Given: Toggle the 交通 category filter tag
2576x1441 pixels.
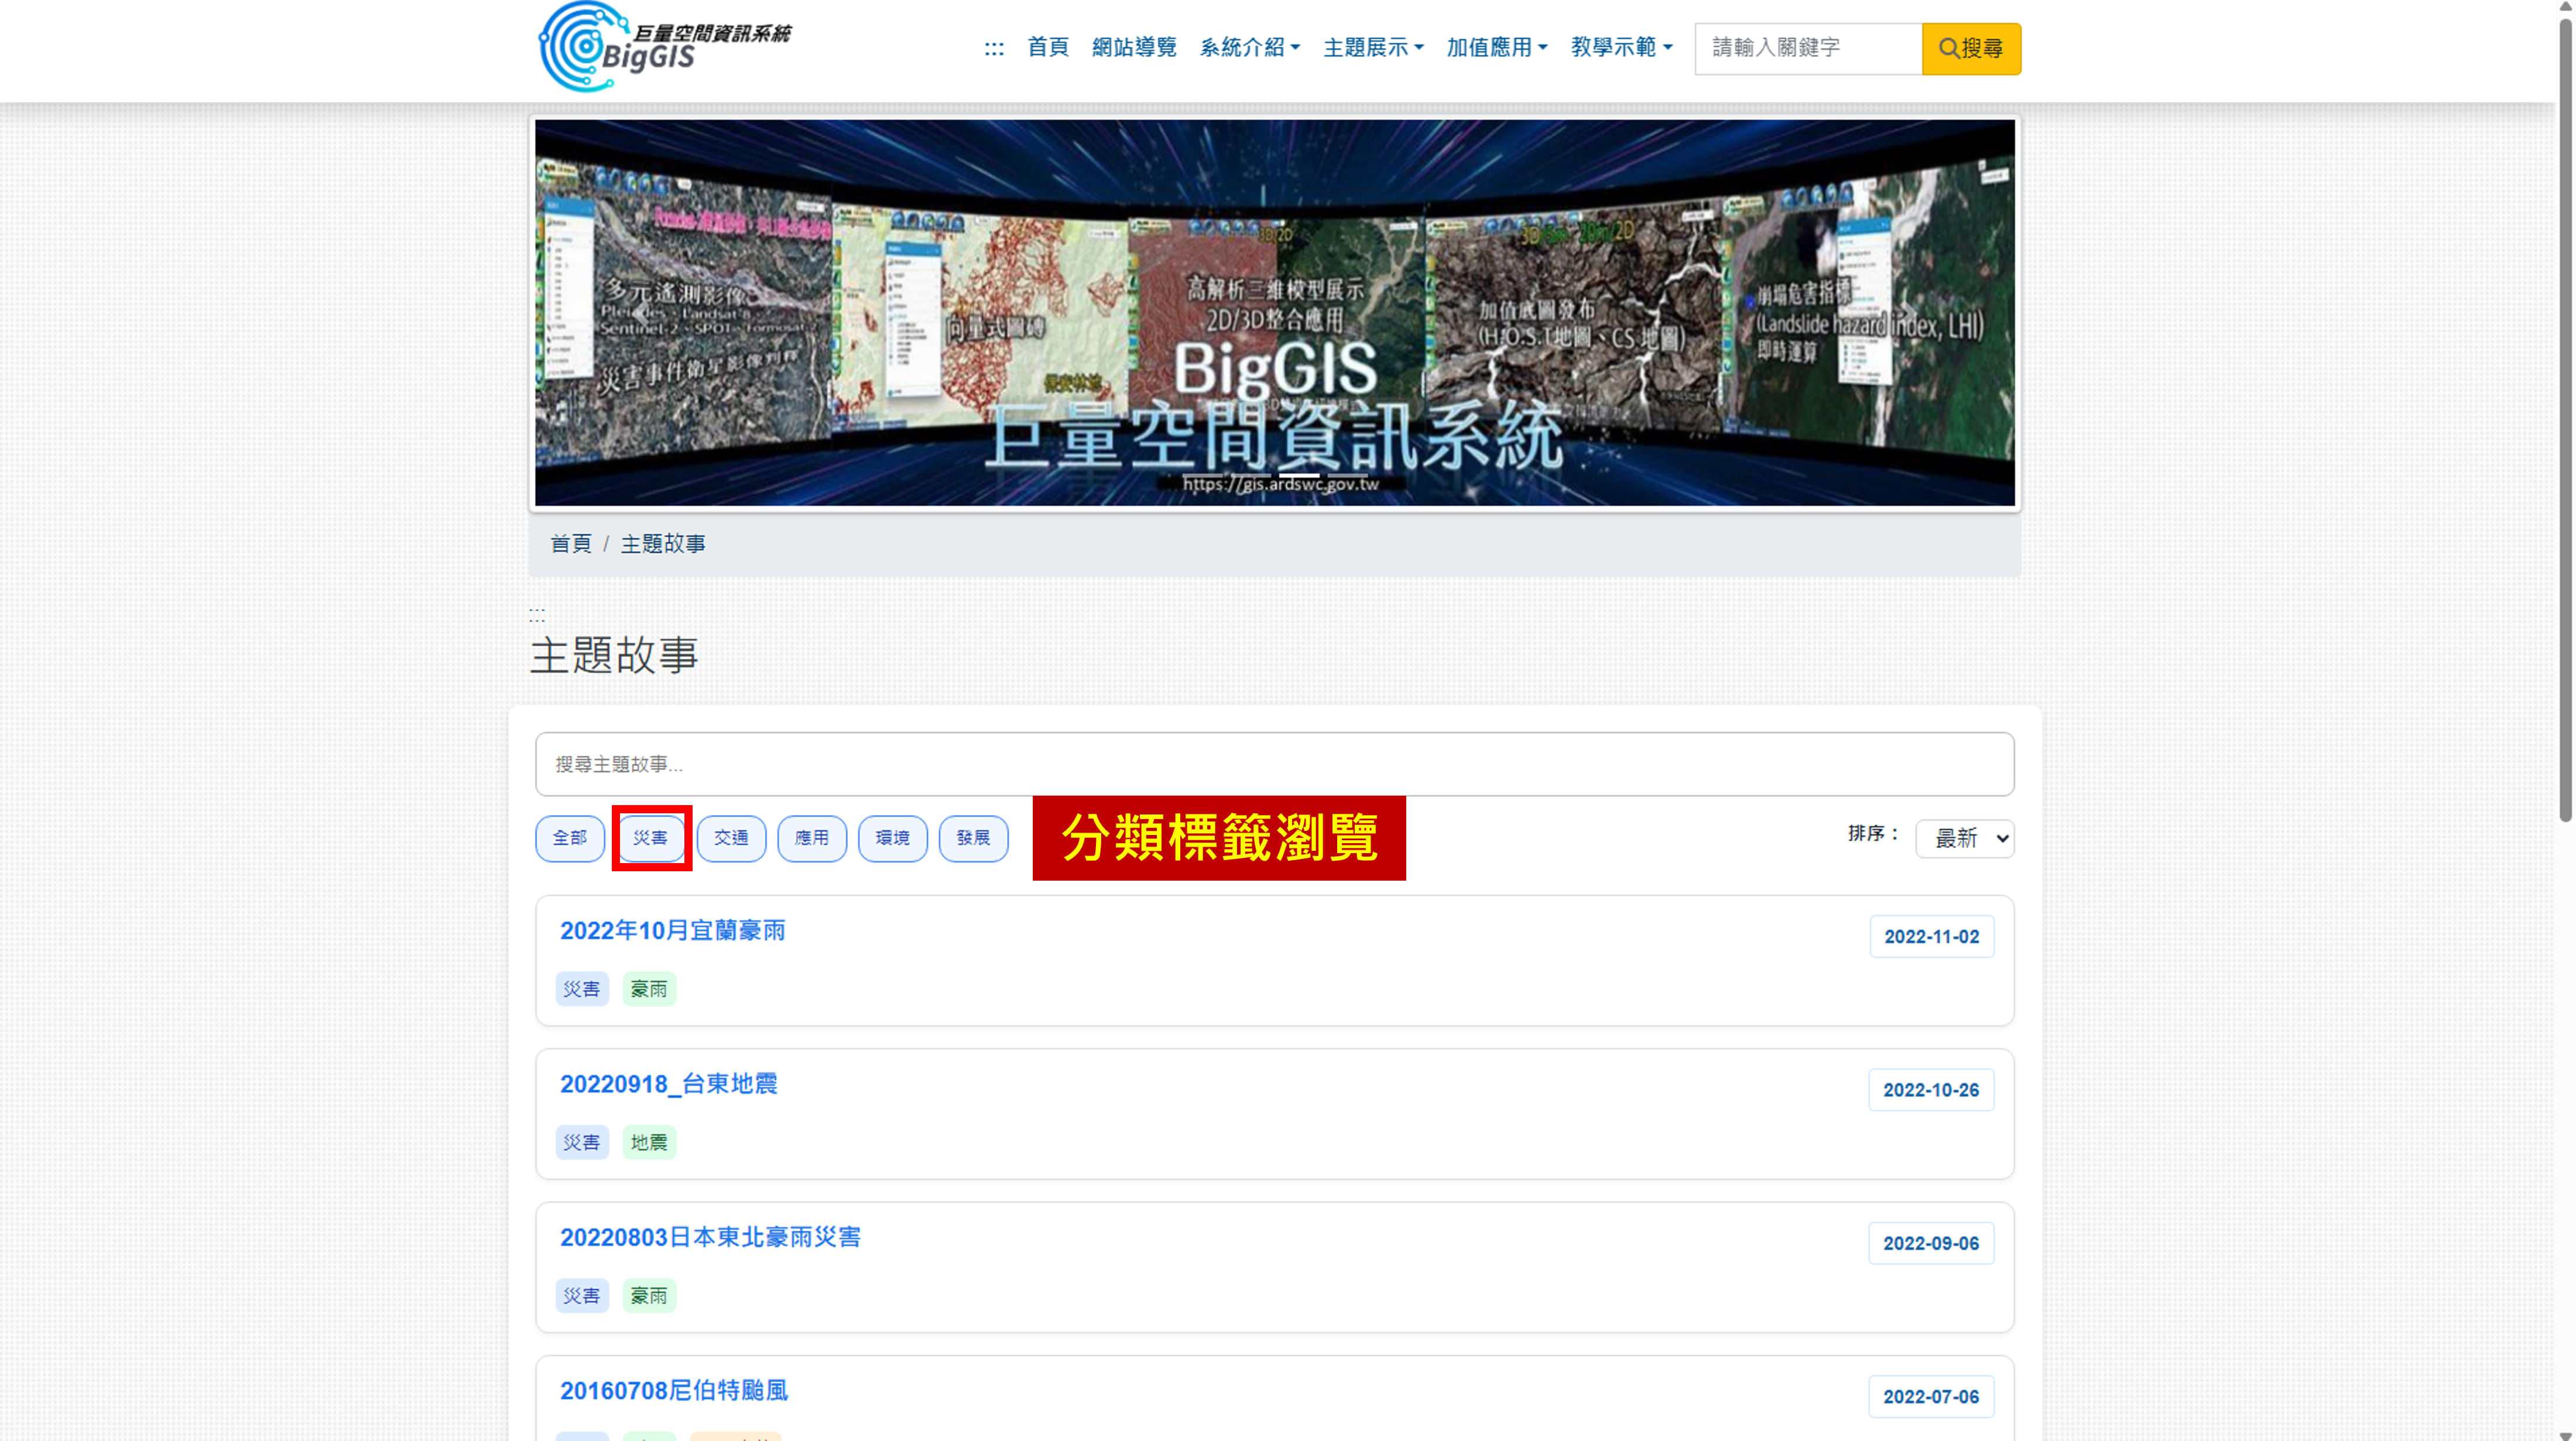Looking at the screenshot, I should (x=731, y=837).
